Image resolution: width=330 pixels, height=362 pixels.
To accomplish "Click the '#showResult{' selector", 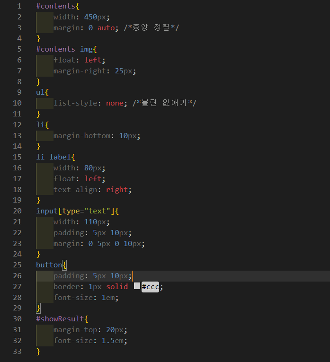I will pos(62,319).
